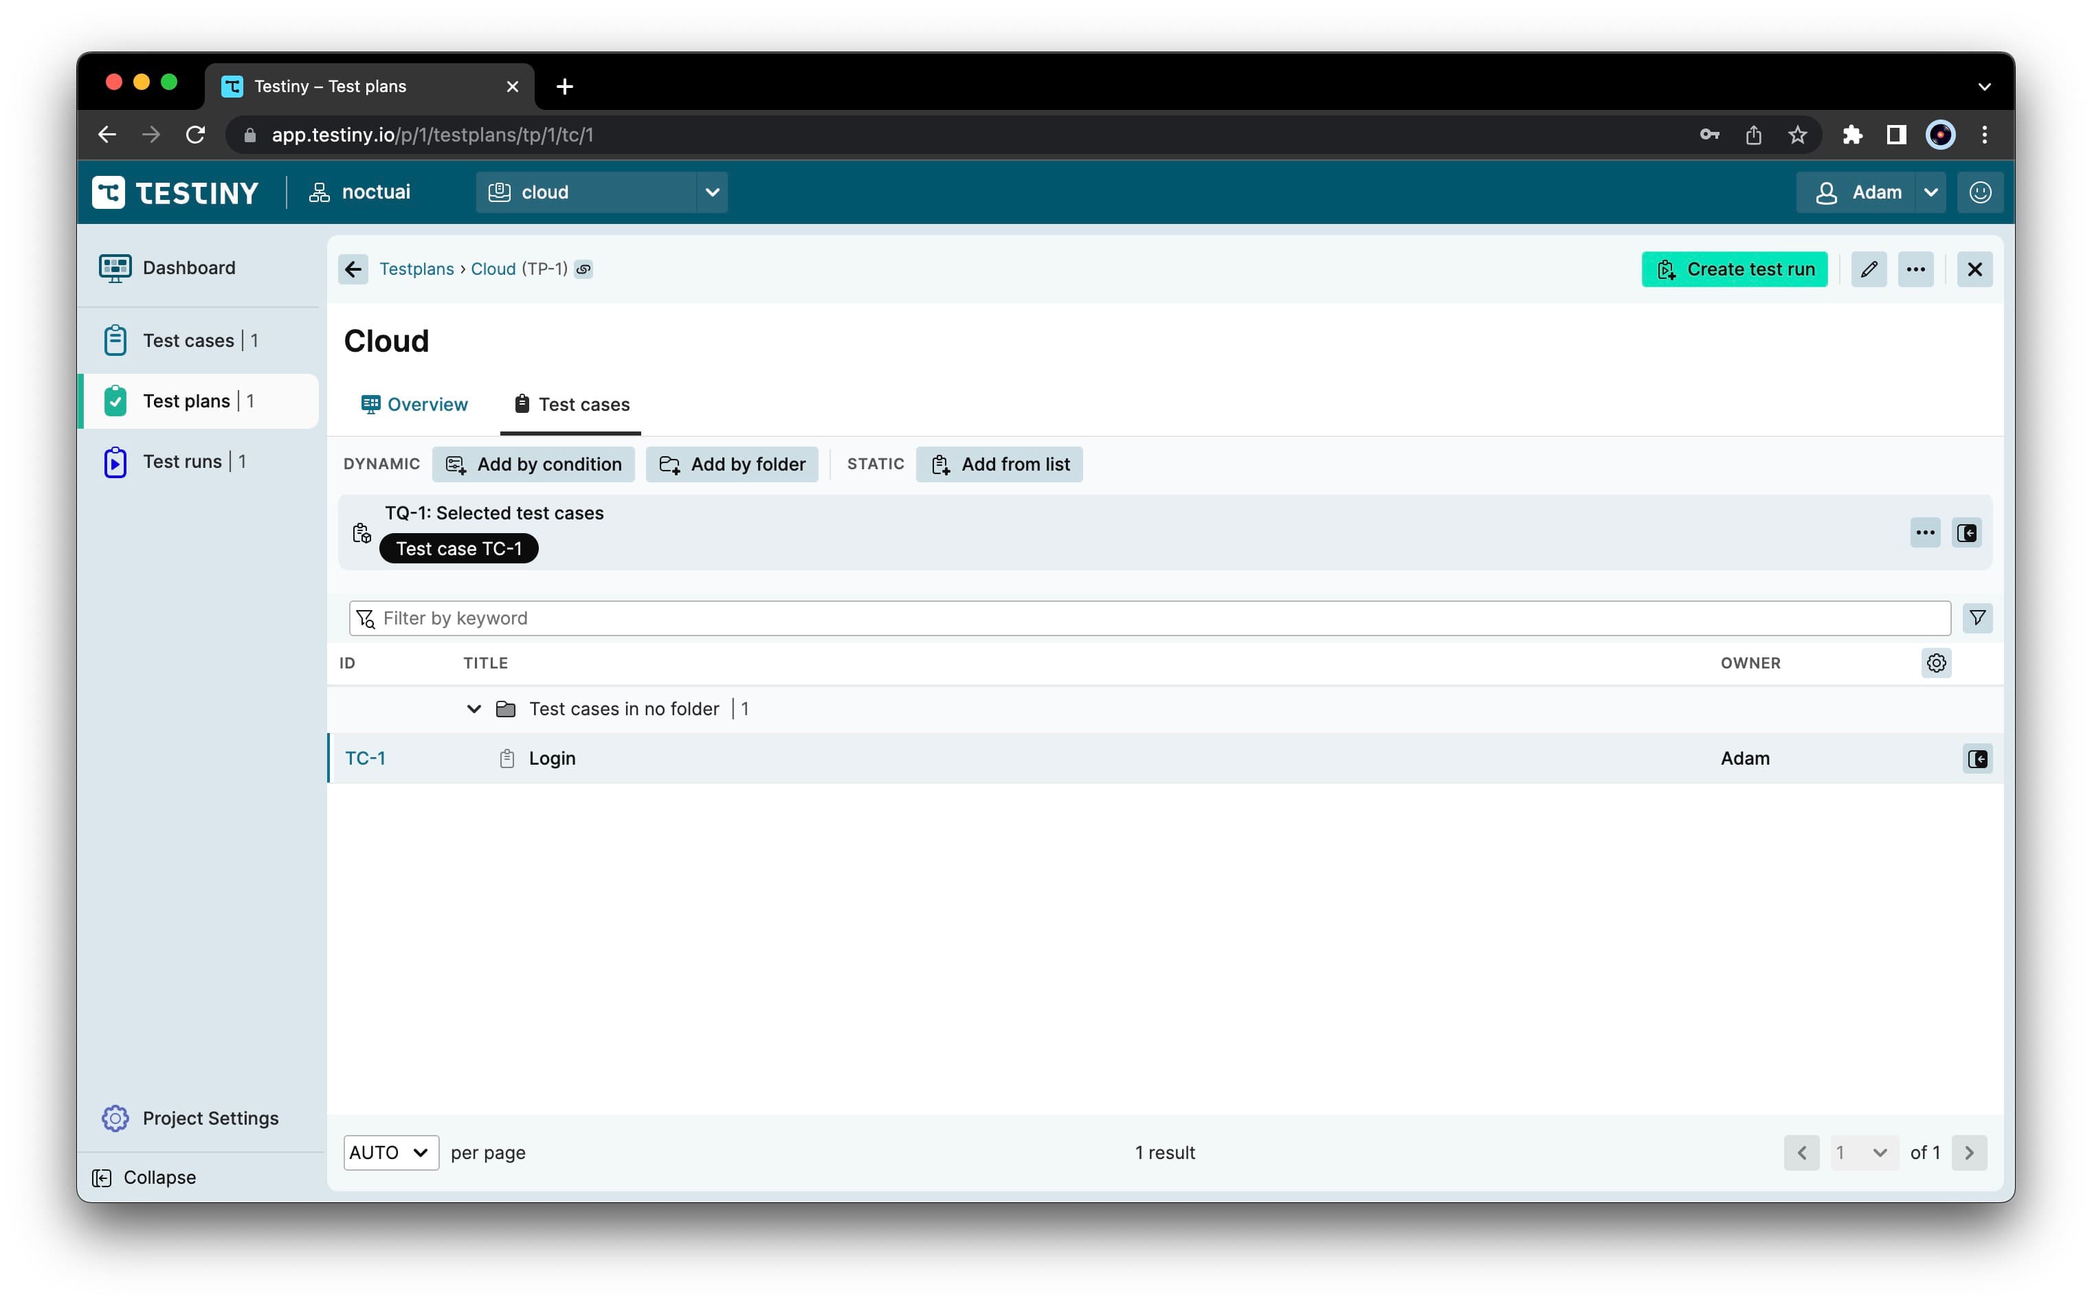The width and height of the screenshot is (2092, 1304).
Task: Go back using the breadcrumb arrow button
Action: coord(353,269)
